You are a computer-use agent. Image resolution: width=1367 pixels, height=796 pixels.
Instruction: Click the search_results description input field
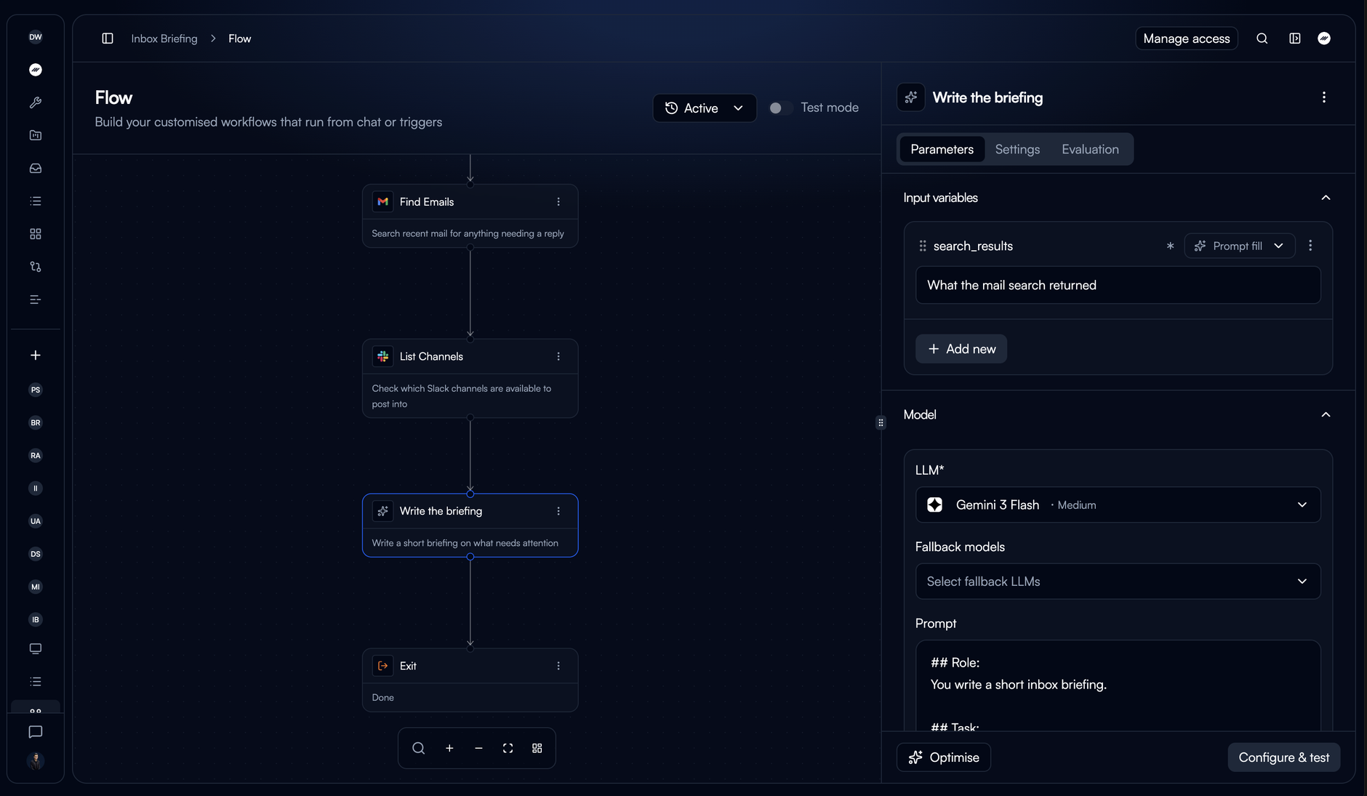pos(1118,285)
